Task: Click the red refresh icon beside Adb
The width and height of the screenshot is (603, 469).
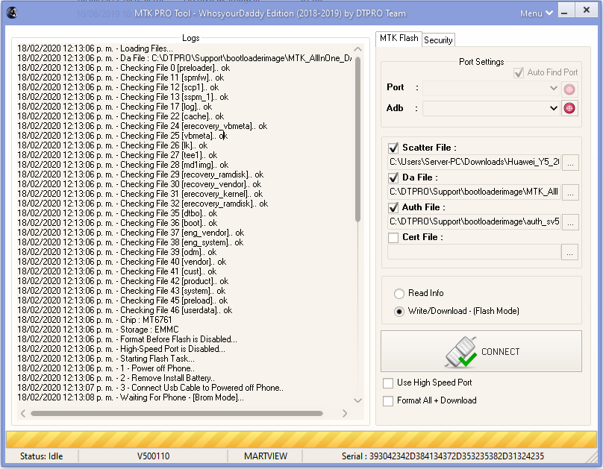Action: (x=569, y=108)
